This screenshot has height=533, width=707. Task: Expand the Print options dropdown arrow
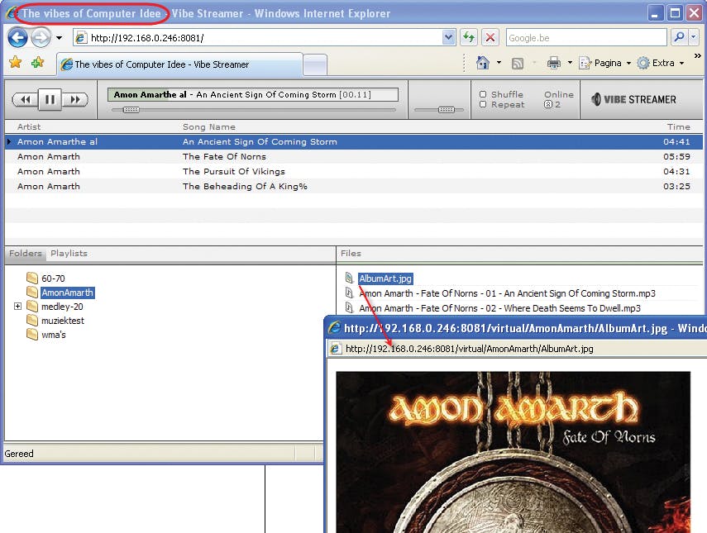[x=570, y=63]
